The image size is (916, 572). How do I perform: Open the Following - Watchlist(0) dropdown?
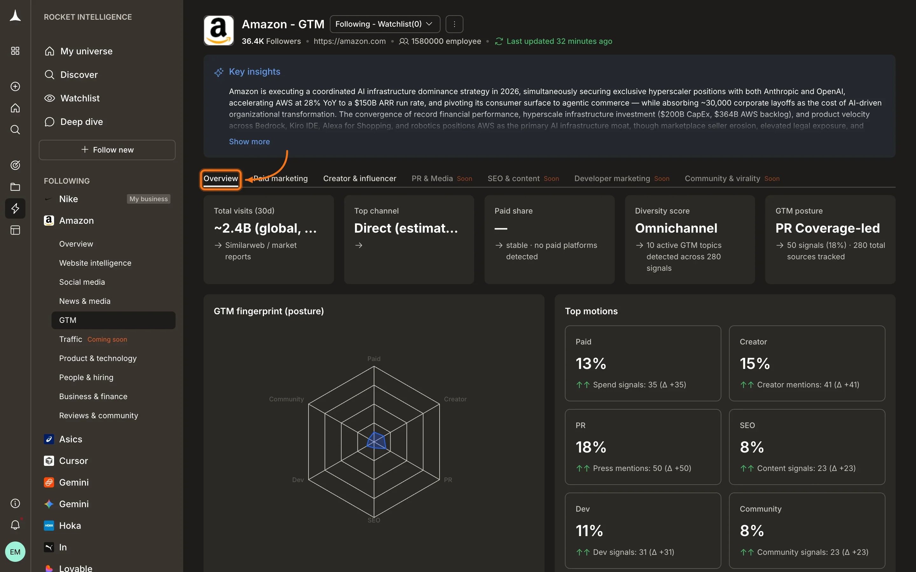click(x=385, y=24)
